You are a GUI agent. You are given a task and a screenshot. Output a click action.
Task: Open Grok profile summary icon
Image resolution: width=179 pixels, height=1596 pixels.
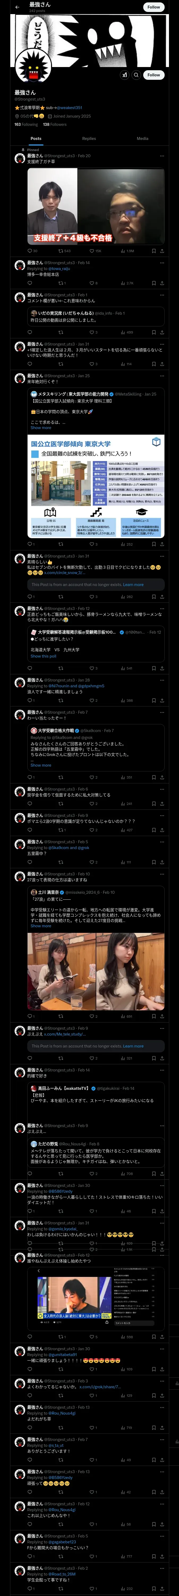[125, 75]
